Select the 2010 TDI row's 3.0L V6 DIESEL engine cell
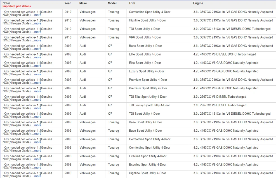This screenshot has height=178, width=276. point(232,29)
